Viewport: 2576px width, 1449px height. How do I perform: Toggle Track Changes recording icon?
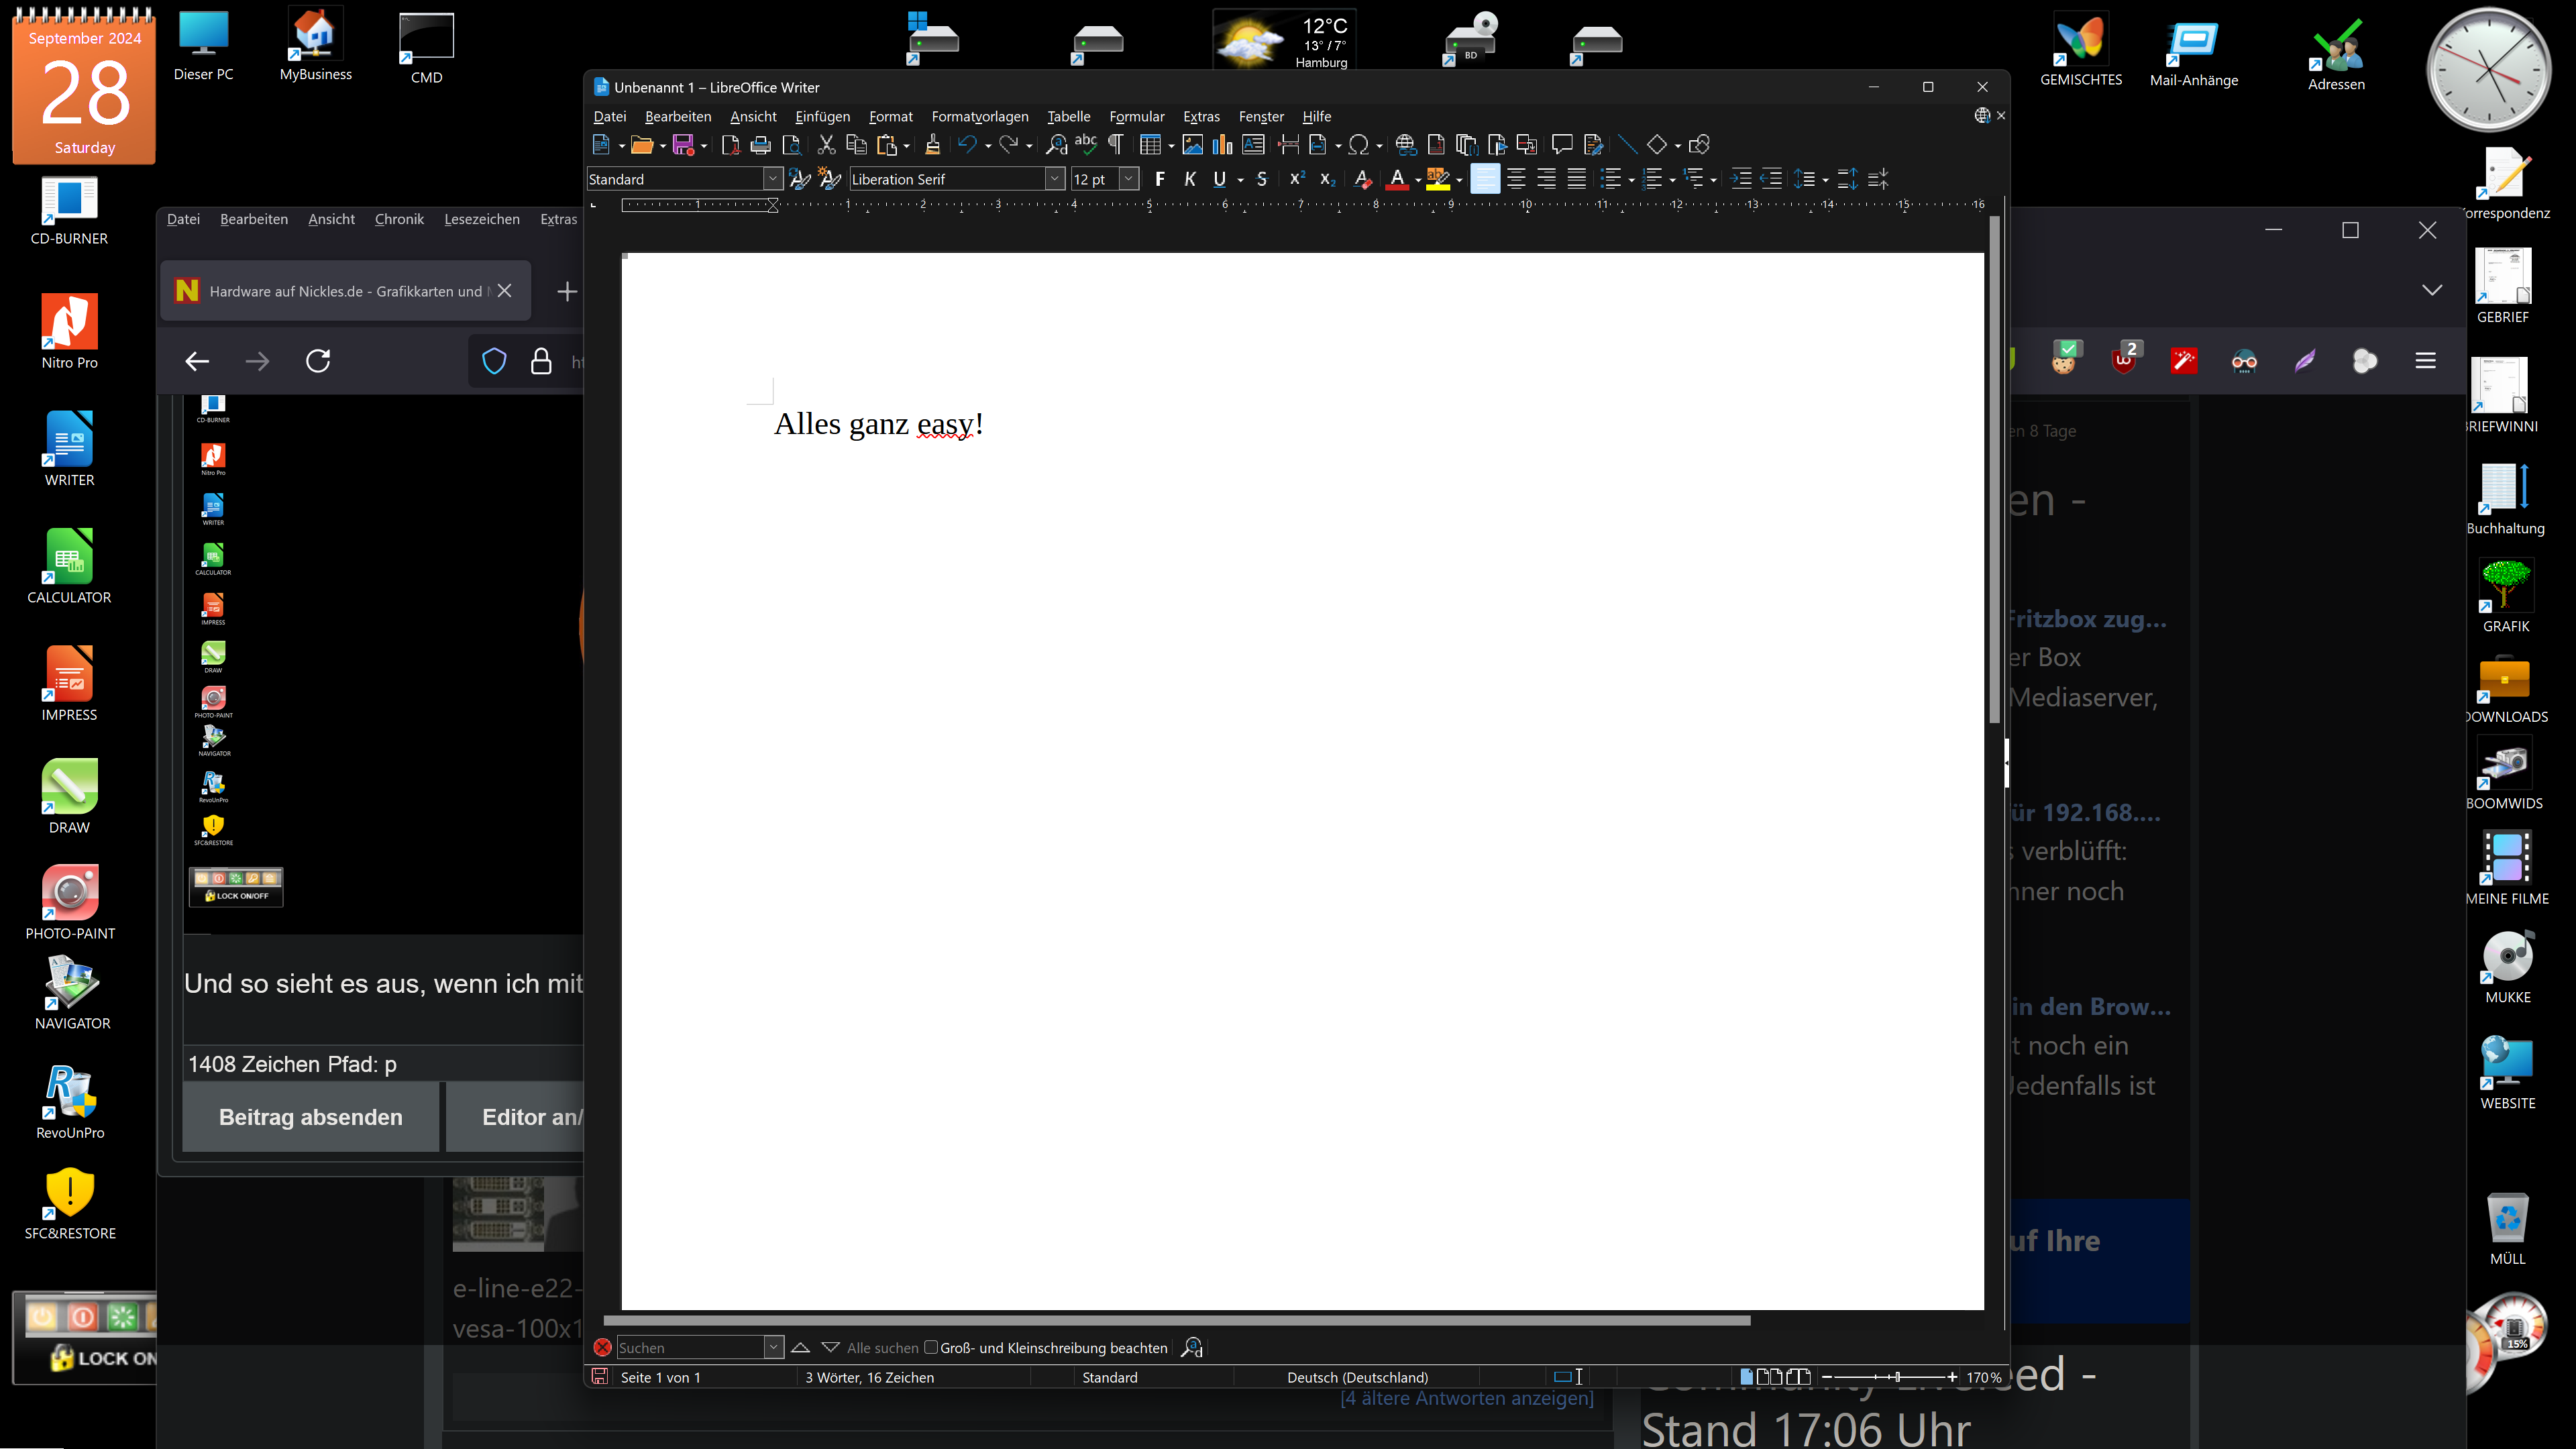tap(1593, 146)
